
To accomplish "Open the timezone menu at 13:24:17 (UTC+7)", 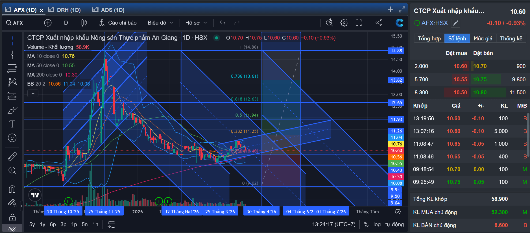I will coord(334,225).
